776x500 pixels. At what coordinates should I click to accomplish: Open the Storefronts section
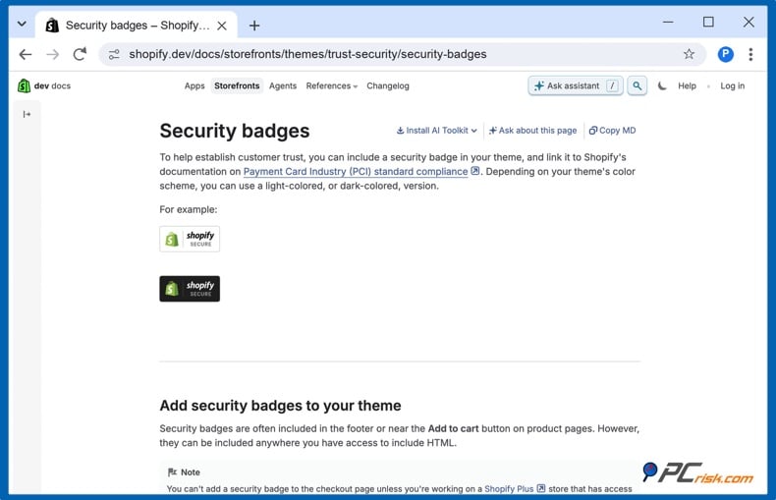[237, 85]
